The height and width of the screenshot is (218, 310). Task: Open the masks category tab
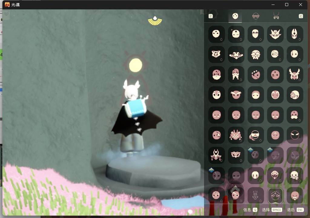[235, 16]
